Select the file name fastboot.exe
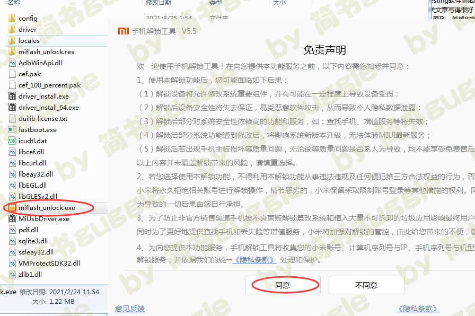This screenshot has width=475, height=316. pyautogui.click(x=38, y=130)
